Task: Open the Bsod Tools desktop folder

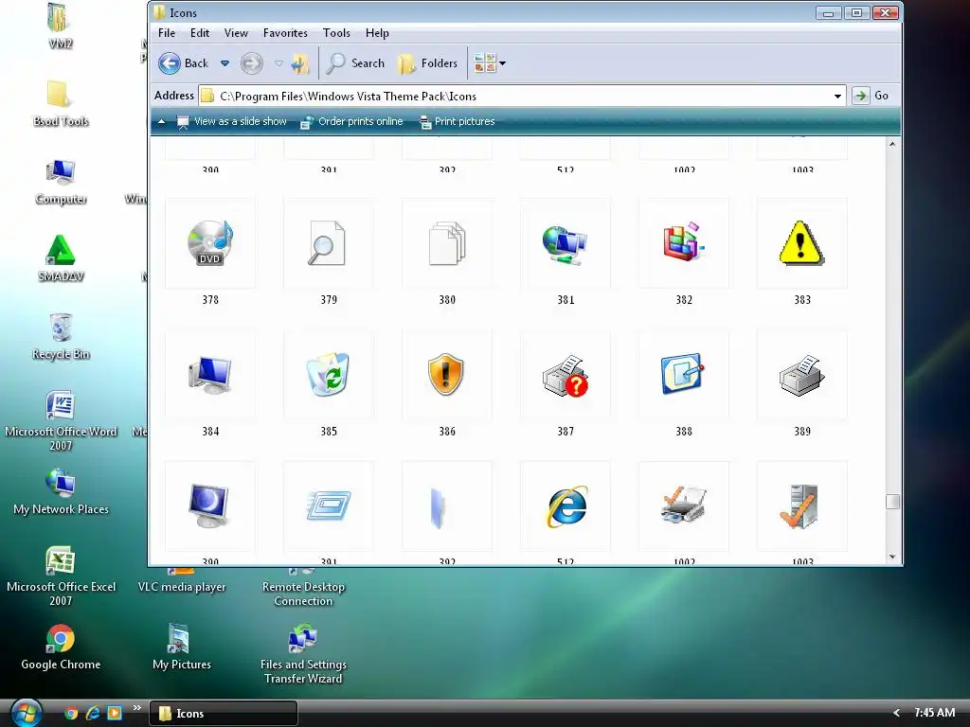Action: pos(61,104)
